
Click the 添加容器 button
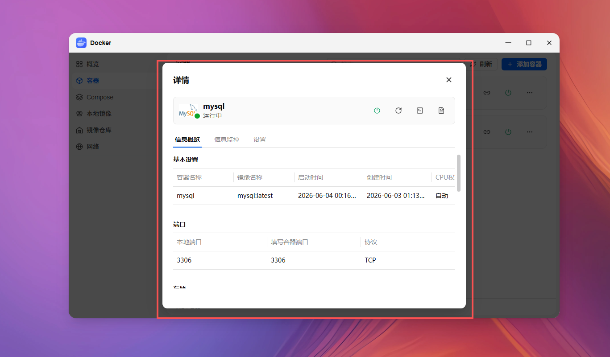coord(524,64)
